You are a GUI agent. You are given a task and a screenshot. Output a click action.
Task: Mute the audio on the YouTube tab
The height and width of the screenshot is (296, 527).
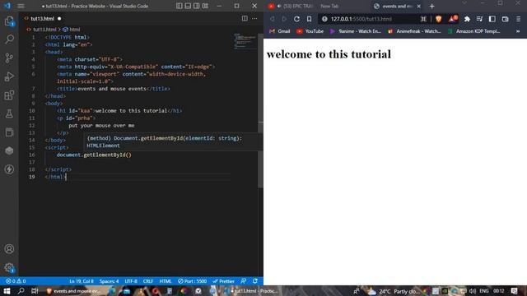[279, 6]
